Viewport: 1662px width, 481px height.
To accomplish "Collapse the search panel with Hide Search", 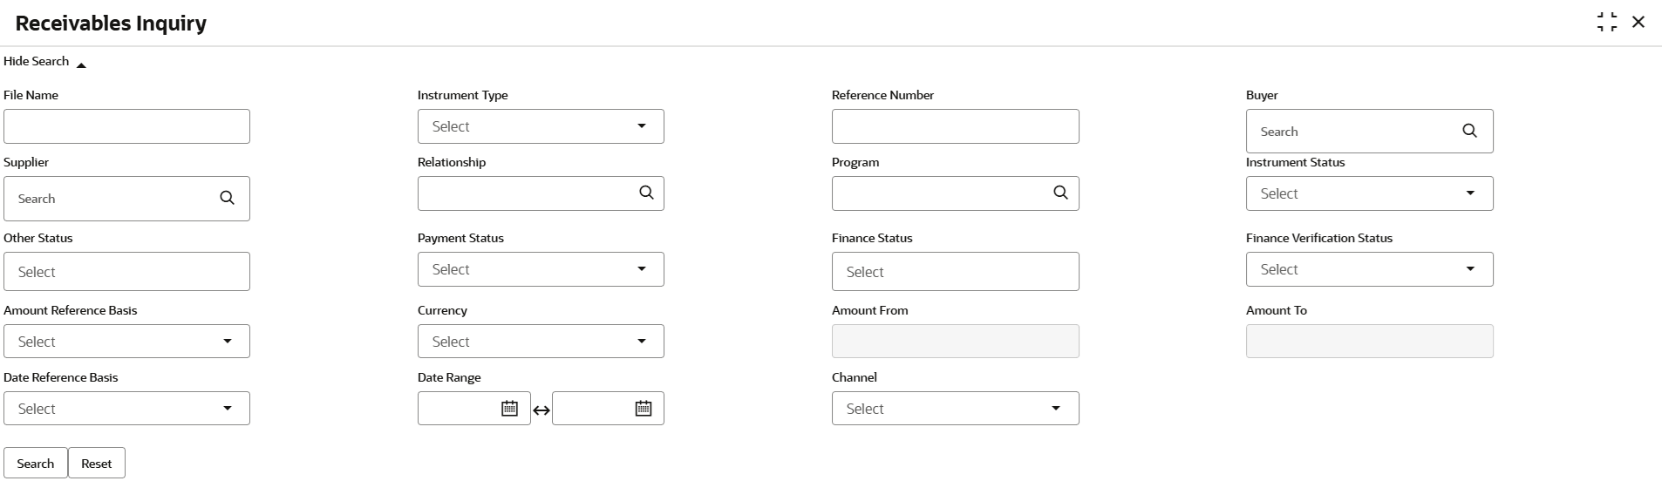I will pyautogui.click(x=44, y=62).
